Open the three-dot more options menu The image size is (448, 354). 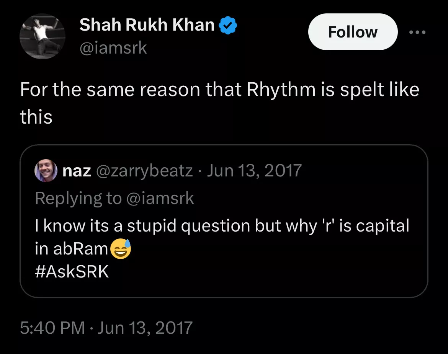pyautogui.click(x=417, y=33)
